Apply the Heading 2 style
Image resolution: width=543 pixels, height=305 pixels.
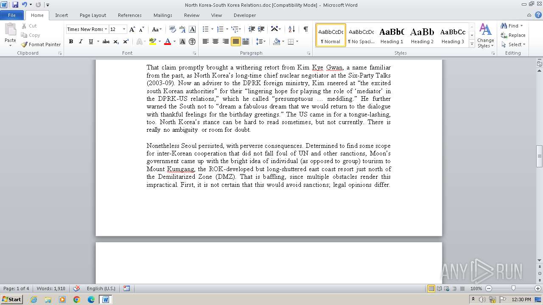422,35
